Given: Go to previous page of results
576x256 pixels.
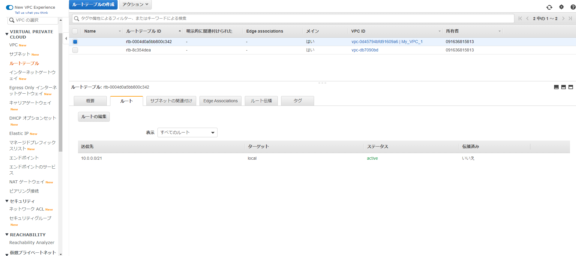Looking at the screenshot, I should click(527, 19).
